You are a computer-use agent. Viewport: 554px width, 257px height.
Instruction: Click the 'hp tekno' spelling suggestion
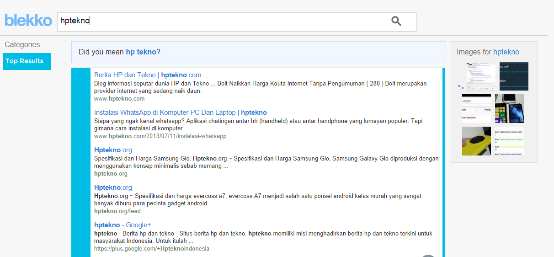point(141,52)
